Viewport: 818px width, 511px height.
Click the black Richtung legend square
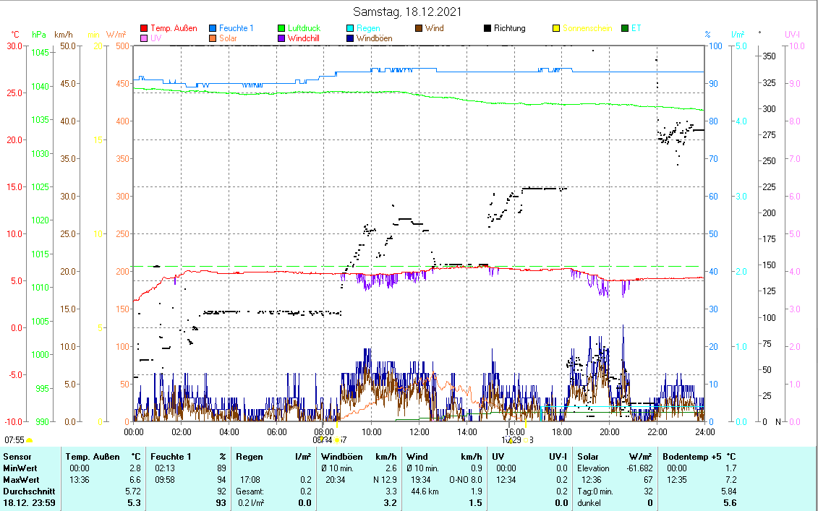tap(487, 29)
